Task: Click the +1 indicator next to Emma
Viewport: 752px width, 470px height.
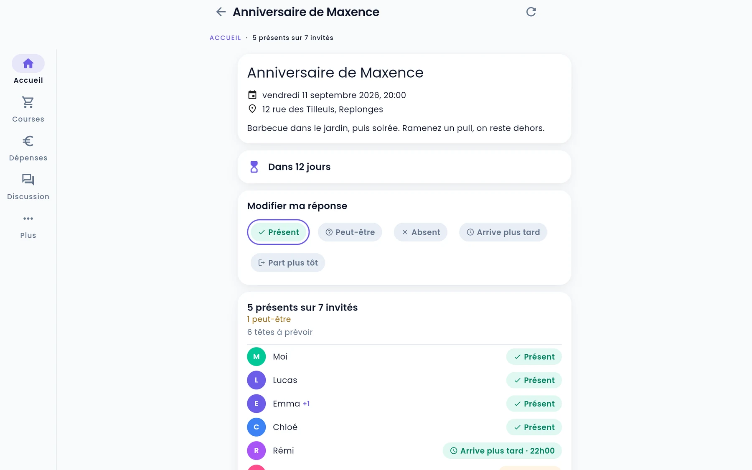Action: click(x=306, y=404)
